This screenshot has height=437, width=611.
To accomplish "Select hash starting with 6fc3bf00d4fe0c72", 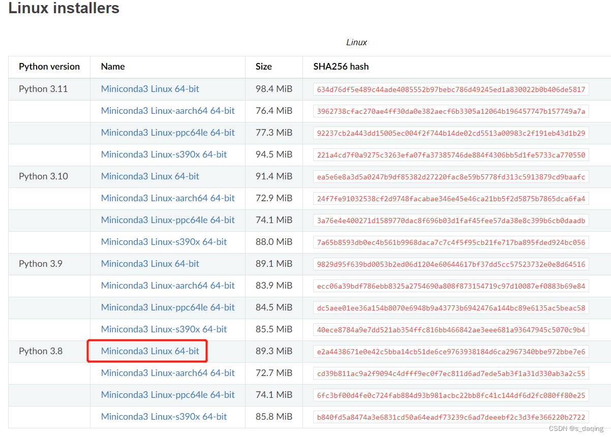I will tap(451, 395).
